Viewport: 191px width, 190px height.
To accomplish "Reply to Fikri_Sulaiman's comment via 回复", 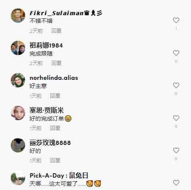I will 56,31.
